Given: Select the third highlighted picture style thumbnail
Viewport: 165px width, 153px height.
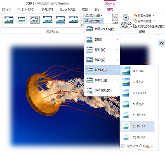Looking at the screenshot, I should 35,20.
